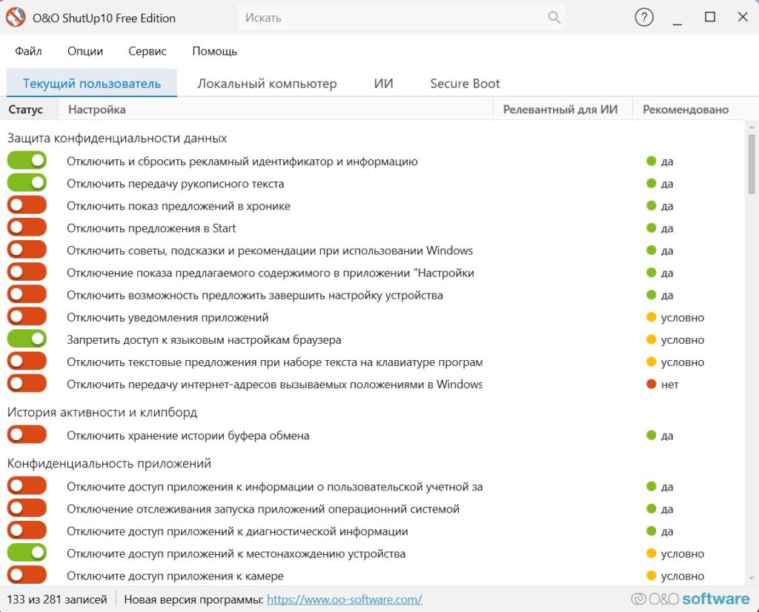
Task: Click the red dot next to 'нет' recommendation
Action: [651, 384]
